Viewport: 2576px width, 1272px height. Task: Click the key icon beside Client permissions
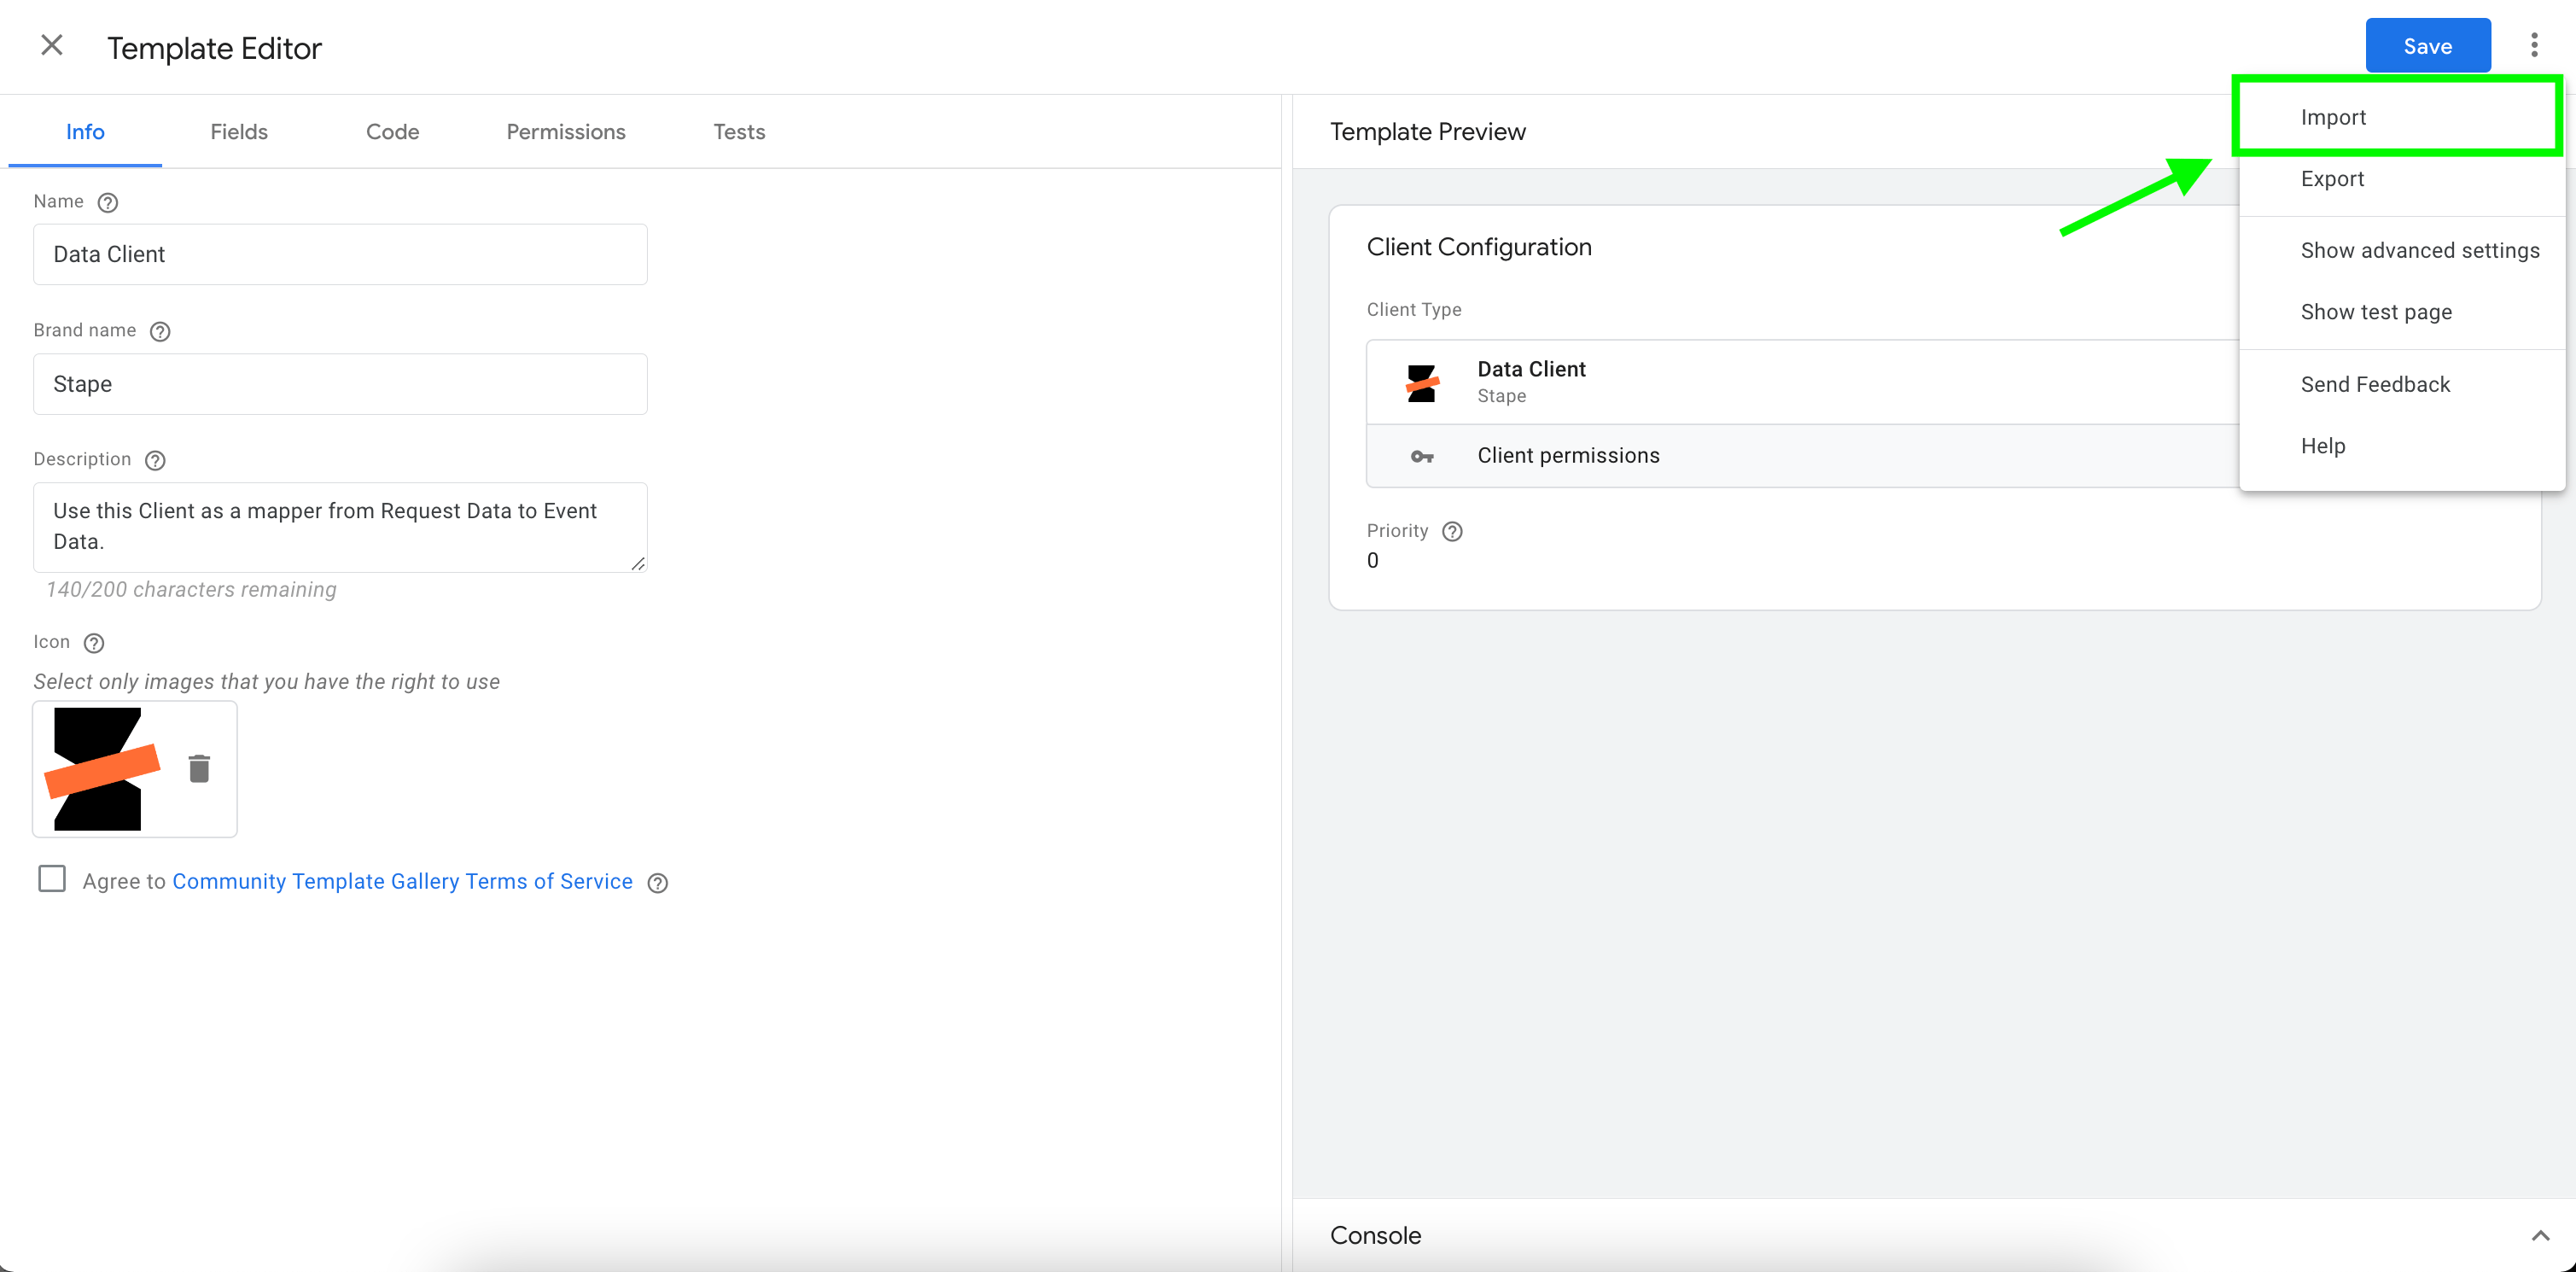[x=1422, y=457]
